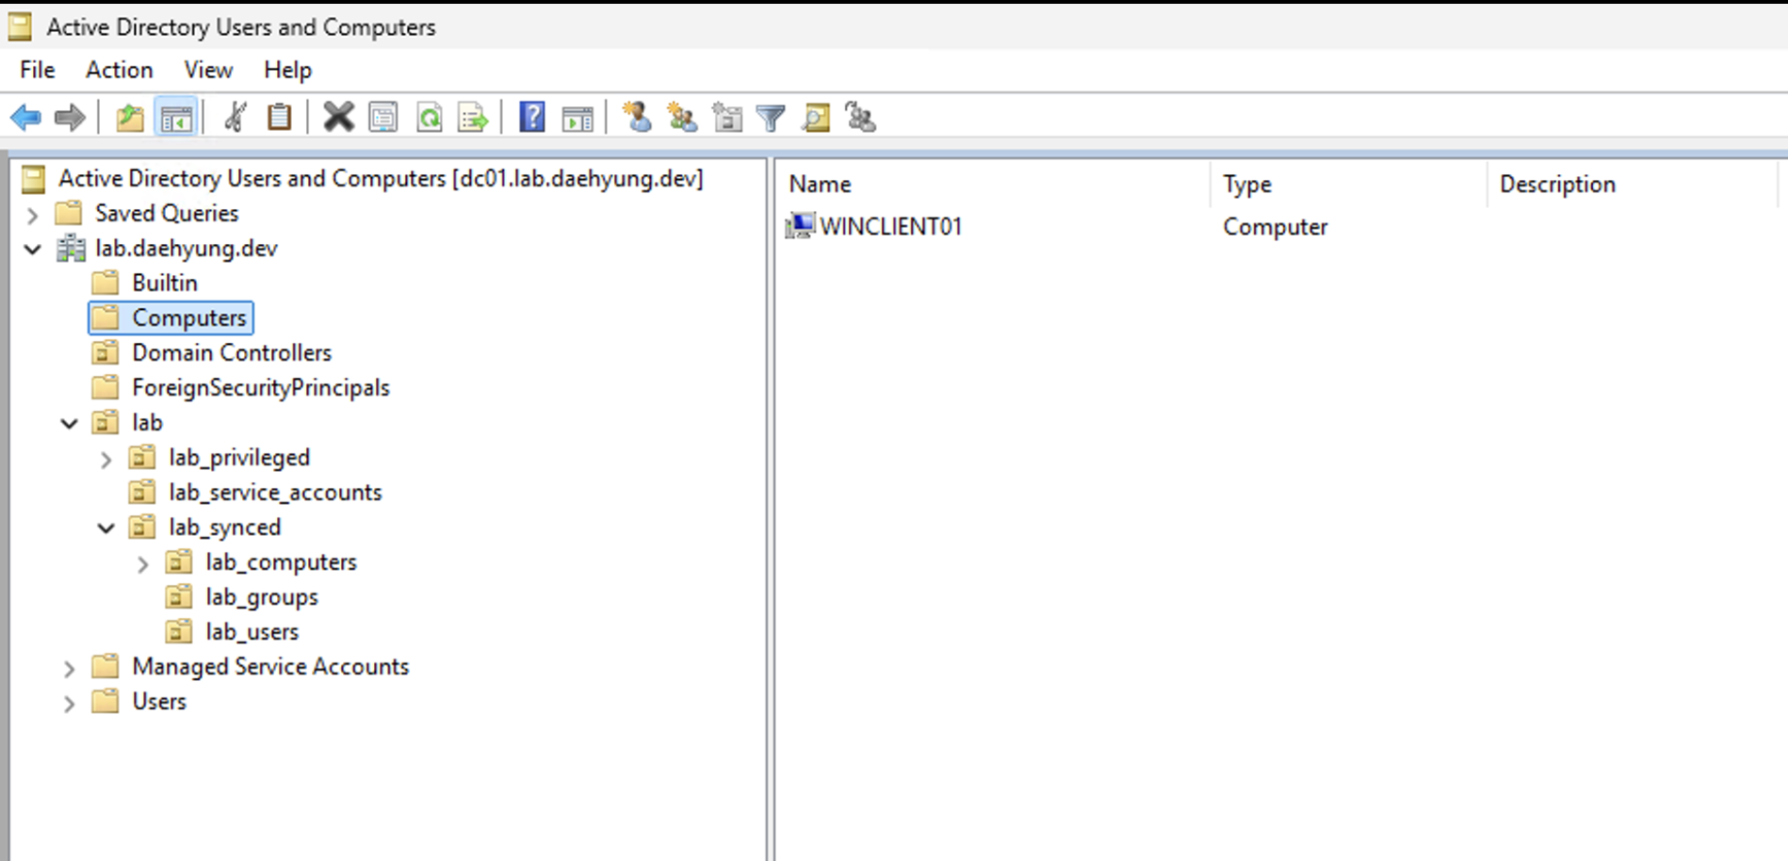Select the Computers container in tree
The image size is (1788, 861).
click(189, 318)
